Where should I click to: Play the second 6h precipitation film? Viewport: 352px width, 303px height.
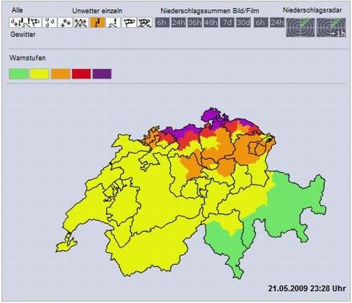pos(261,22)
